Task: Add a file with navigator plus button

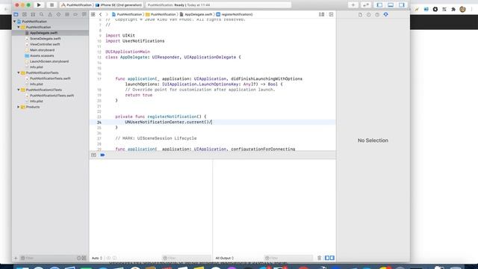Action: [16, 258]
